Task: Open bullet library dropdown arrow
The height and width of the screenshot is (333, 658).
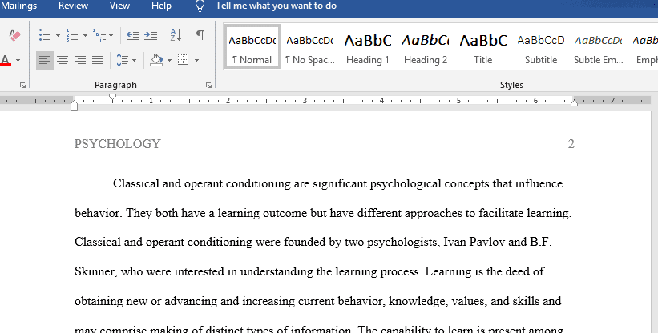Action: (x=58, y=35)
